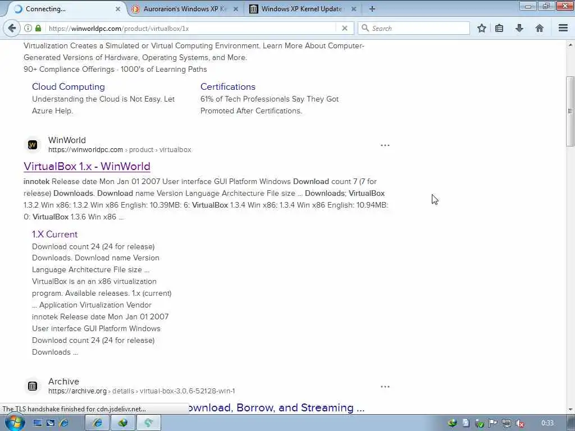Click WinWorld site favicon
Screen dimensions: 575x431
33,145
